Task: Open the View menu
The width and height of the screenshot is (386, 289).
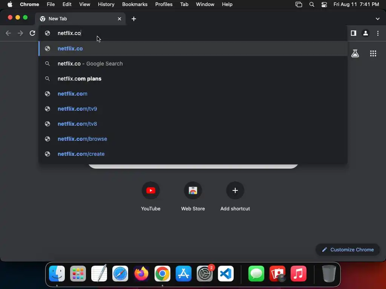Action: [x=84, y=5]
